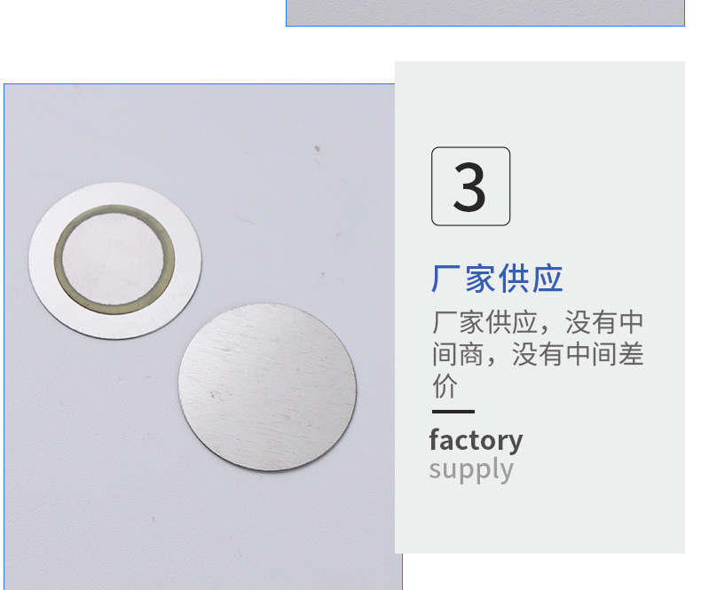Open the plain brushed metal disc
This screenshot has height=590, width=701.
(x=267, y=387)
